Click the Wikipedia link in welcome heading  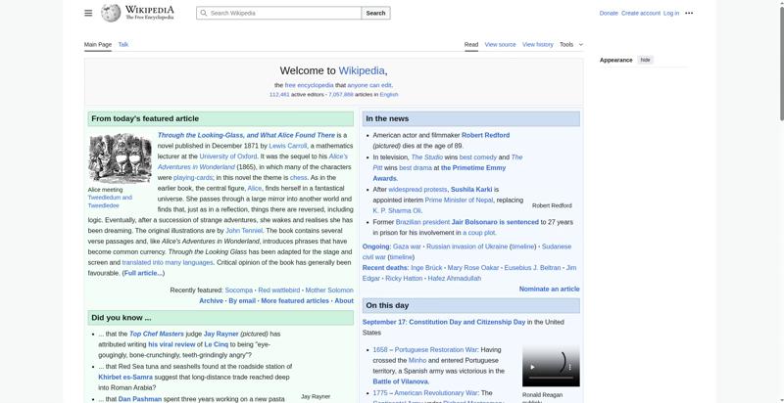click(362, 70)
